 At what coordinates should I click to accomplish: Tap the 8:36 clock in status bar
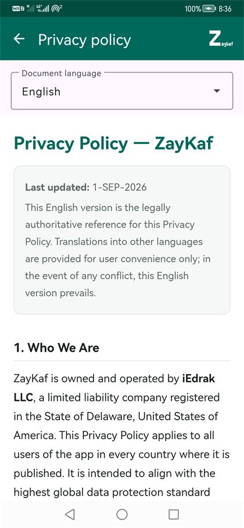pos(225,9)
